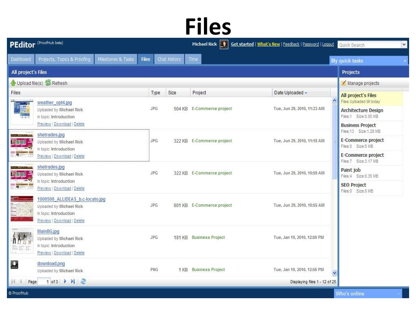
Task: Click file list scrollbar down arrow
Action: (x=334, y=273)
